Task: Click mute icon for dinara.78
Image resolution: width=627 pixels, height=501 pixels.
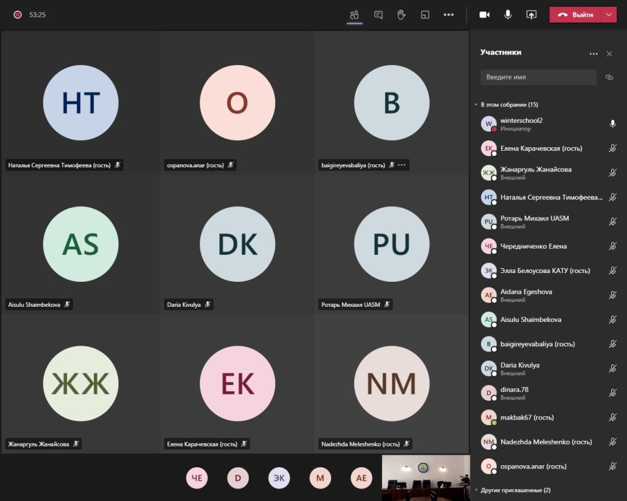Action: pyautogui.click(x=612, y=393)
